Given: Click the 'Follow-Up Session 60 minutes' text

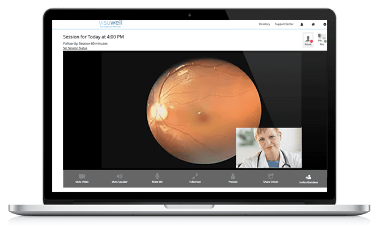Looking at the screenshot, I should click(x=86, y=44).
